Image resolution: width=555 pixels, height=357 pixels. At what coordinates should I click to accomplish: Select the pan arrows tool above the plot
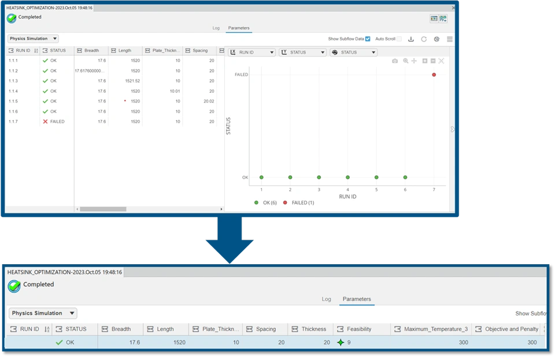(x=414, y=61)
